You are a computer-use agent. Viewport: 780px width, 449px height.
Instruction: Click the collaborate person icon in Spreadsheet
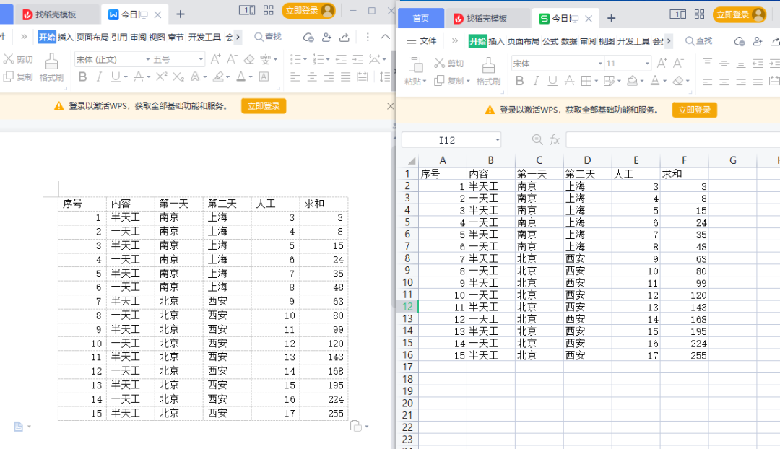(x=757, y=41)
